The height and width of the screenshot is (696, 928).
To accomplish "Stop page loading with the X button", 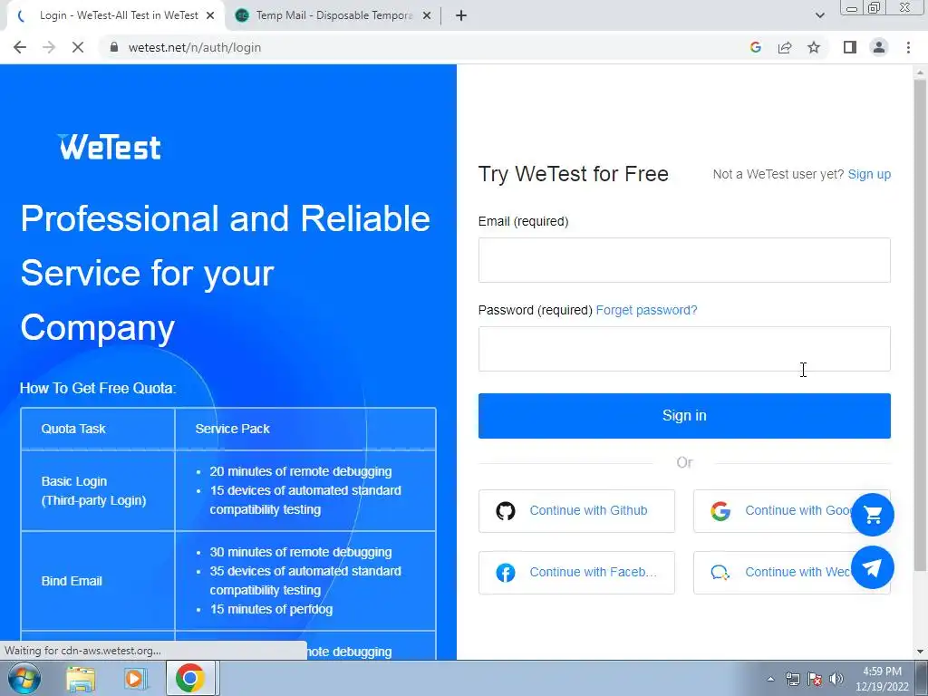I will pos(78,47).
